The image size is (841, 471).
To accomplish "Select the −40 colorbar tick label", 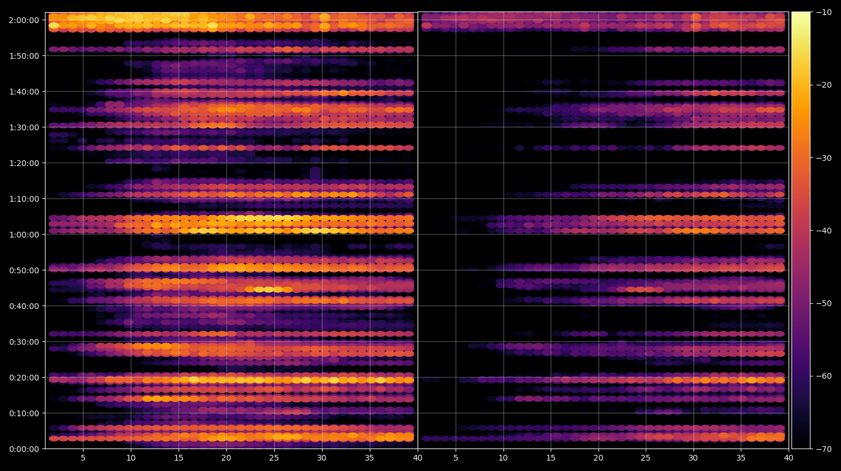I will point(824,231).
